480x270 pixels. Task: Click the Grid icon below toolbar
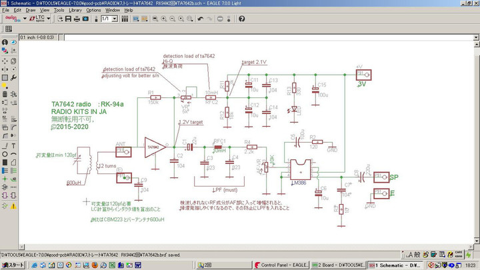coord(9,29)
